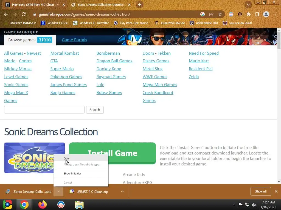Switch to the Sonic Dreams Collection Download tab
The width and height of the screenshot is (281, 210).
(x=101, y=5)
